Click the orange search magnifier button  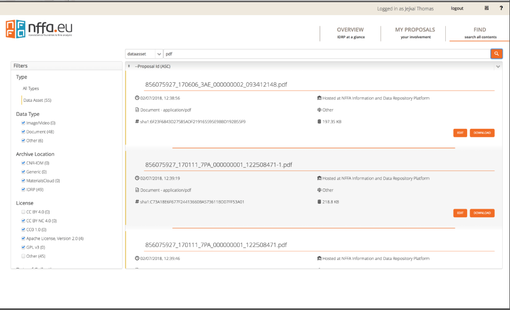(496, 53)
